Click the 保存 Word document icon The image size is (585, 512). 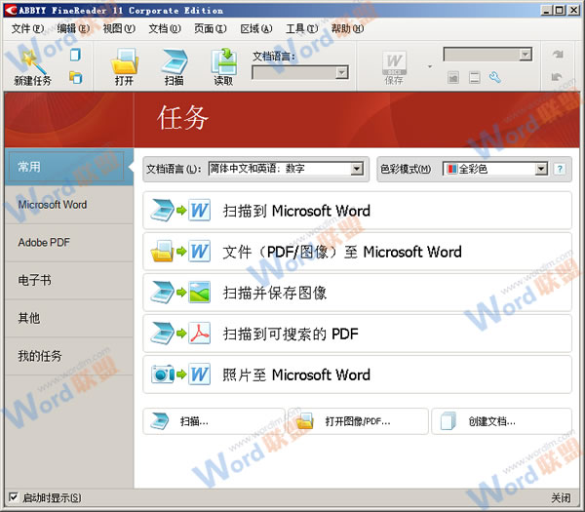394,62
